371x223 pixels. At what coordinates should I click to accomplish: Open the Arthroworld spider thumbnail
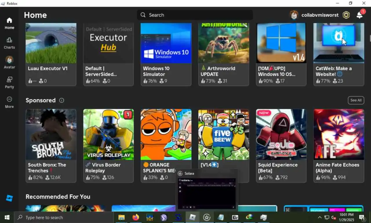pyautogui.click(x=223, y=43)
